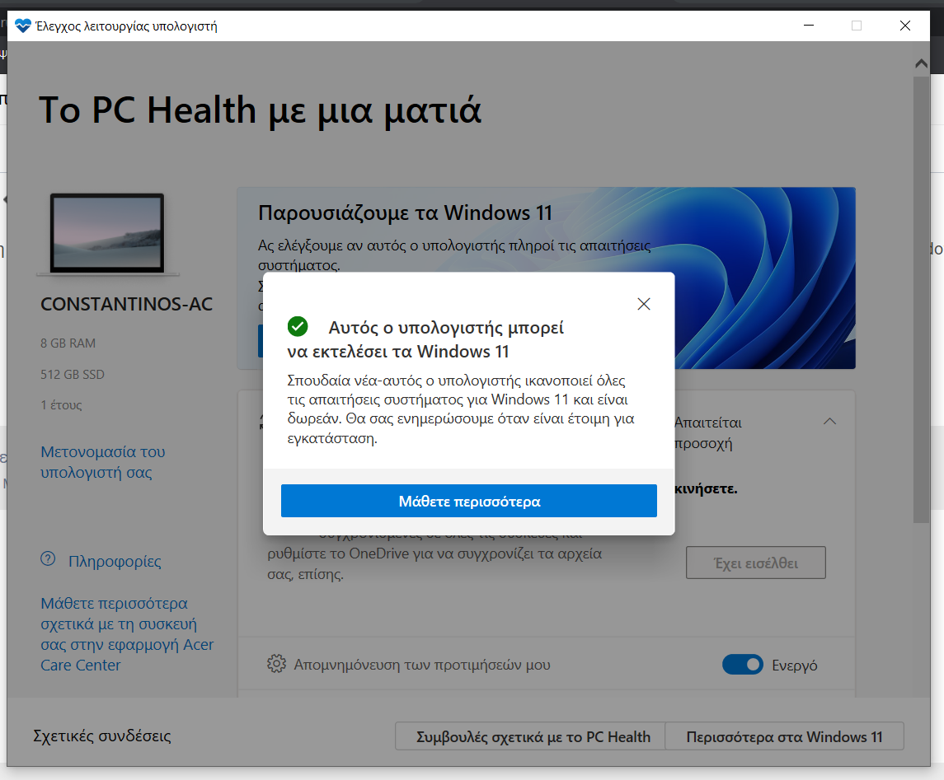Click the CONSTANTINOS-AC computer name
The image size is (944, 780).
[x=126, y=304]
